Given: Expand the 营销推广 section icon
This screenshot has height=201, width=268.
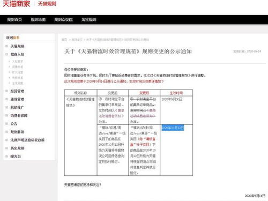Looking at the screenshot, I should click(7, 107).
